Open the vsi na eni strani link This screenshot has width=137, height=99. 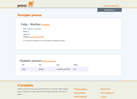click(x=49, y=61)
